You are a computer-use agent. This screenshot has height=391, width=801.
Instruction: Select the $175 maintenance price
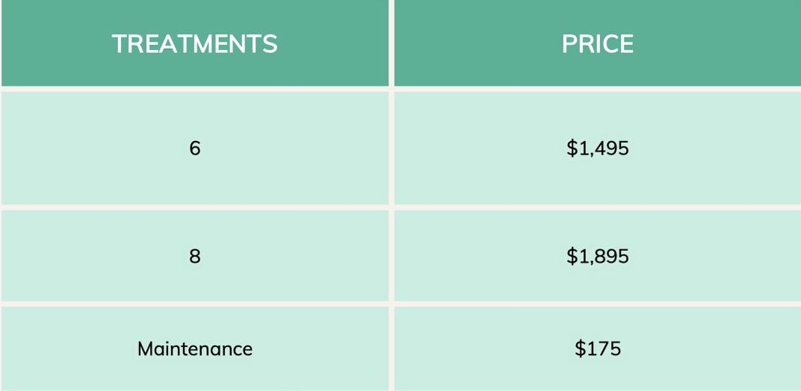[597, 348]
